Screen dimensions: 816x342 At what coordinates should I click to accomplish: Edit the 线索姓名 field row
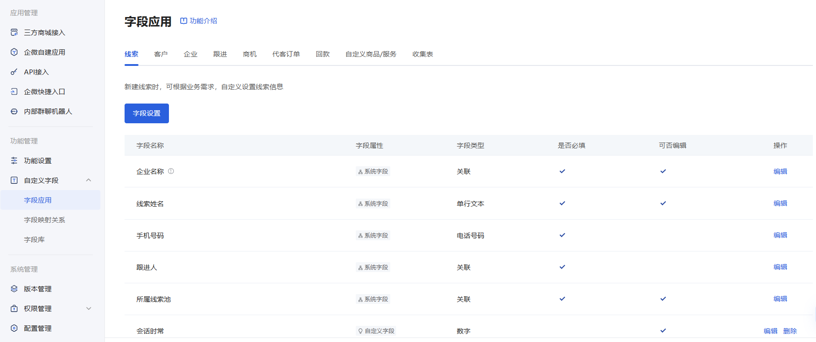point(780,203)
